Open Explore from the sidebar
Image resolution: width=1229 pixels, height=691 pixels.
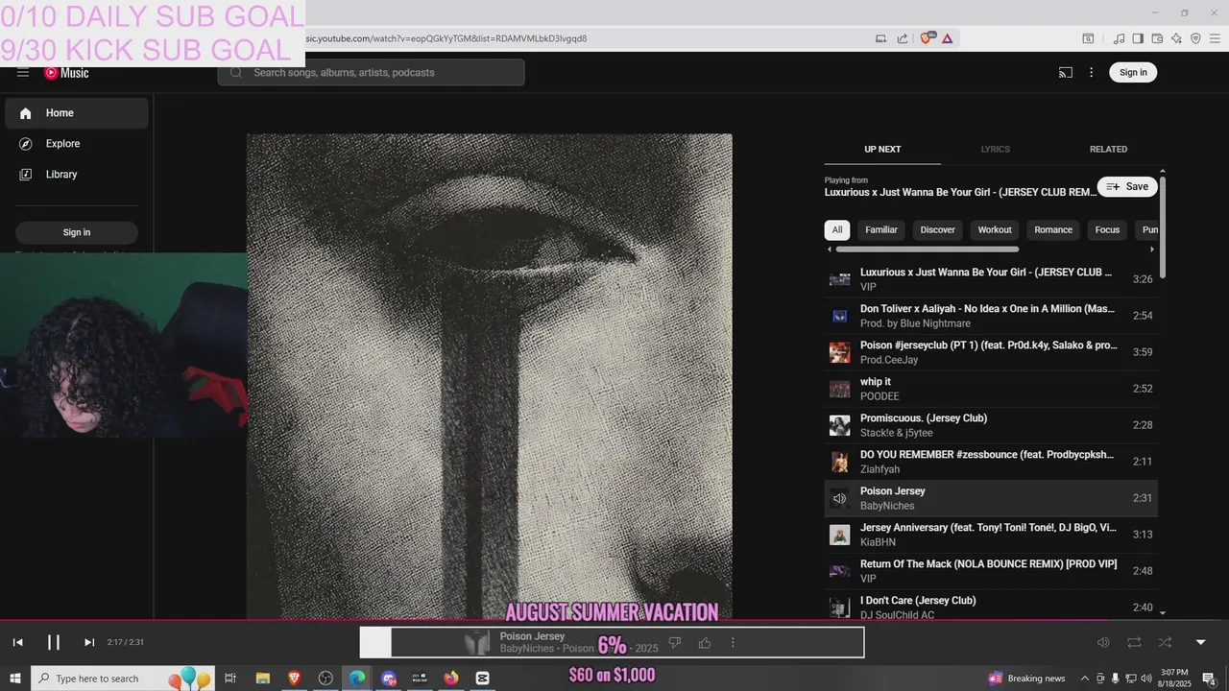point(77,144)
